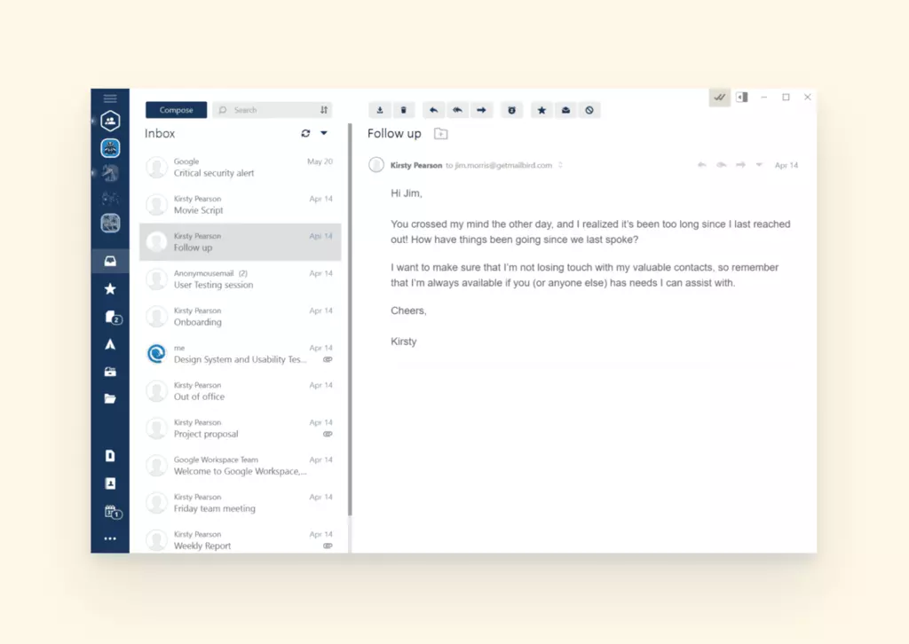Screen dimensions: 909x644
Task: Open the message options dropdown next to date
Action: point(759,165)
